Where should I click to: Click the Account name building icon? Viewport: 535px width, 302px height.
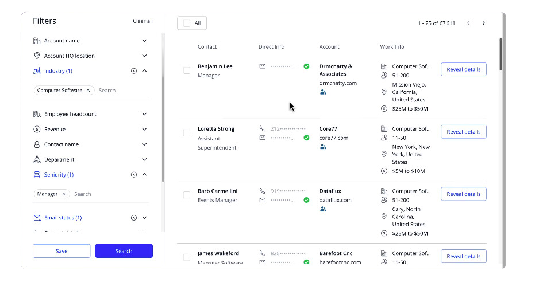pyautogui.click(x=37, y=41)
